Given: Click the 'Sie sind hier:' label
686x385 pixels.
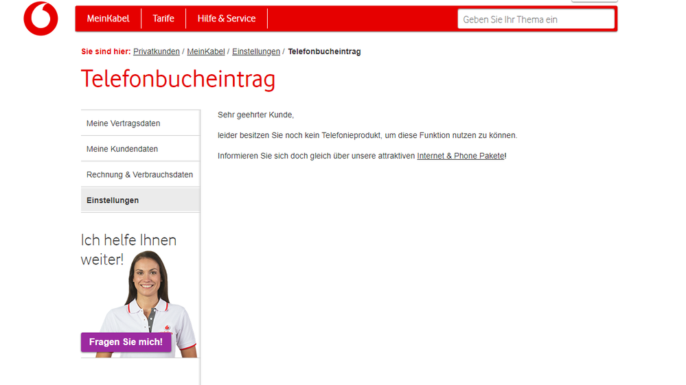Looking at the screenshot, I should tap(106, 51).
